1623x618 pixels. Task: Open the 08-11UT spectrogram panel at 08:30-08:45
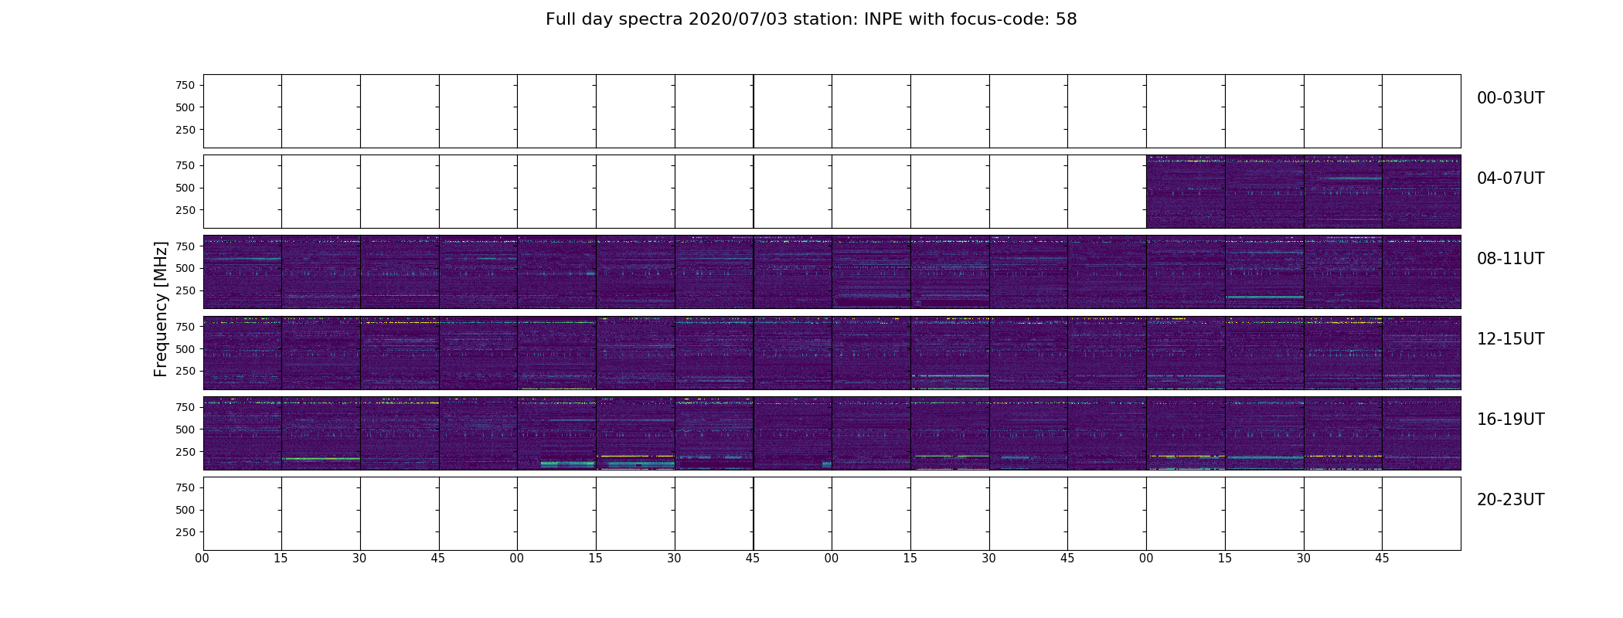coord(400,272)
